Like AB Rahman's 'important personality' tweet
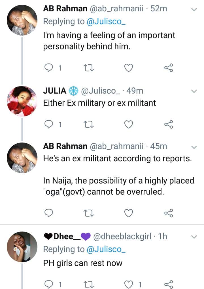The height and width of the screenshot is (289, 204). click(x=129, y=68)
